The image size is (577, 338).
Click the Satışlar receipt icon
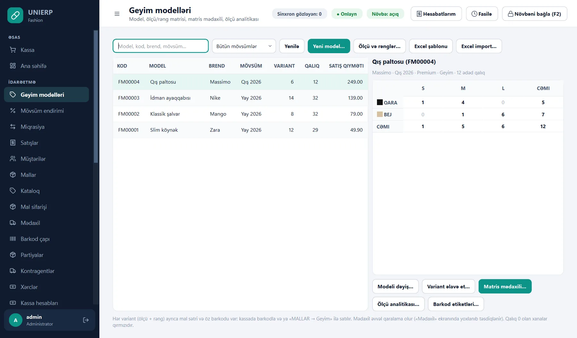13,143
